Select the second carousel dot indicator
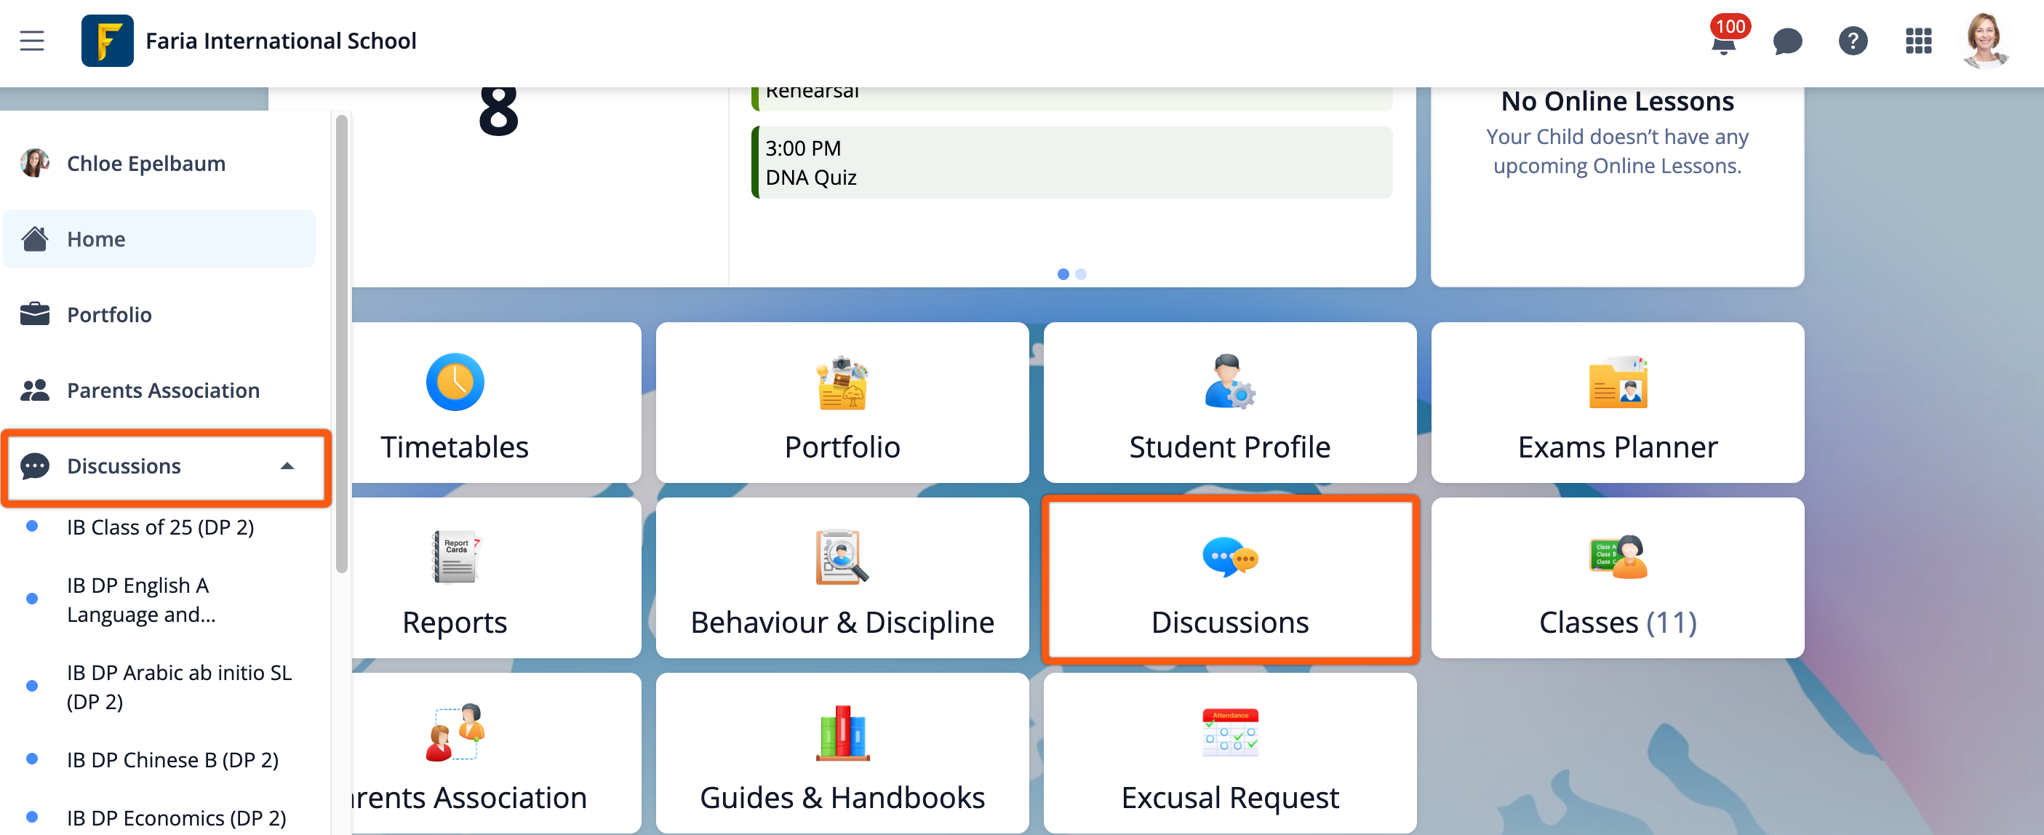2044x835 pixels. coord(1080,273)
